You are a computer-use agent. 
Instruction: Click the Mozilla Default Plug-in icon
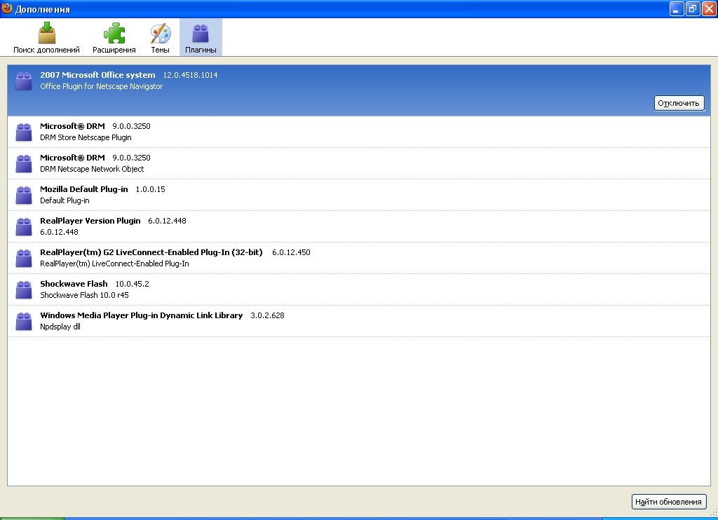click(24, 195)
